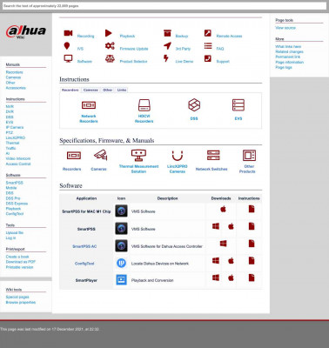This screenshot has width=329, height=348.
Task: Switch to the Links instructions tab
Action: coord(122,90)
